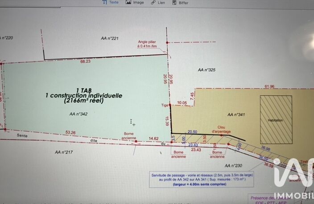
Task: Select the Clou d'arpentage annotation
Action: point(221,130)
